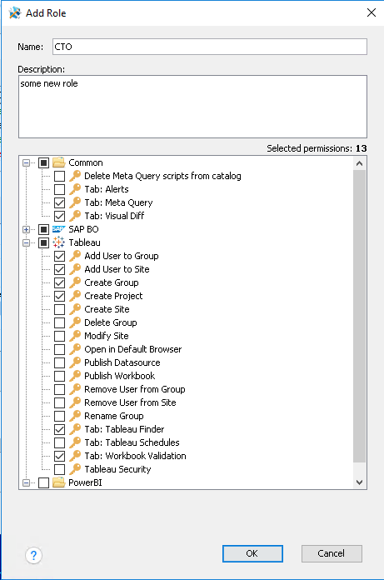
Task: Enable the Create Site checkbox
Action: [59, 309]
